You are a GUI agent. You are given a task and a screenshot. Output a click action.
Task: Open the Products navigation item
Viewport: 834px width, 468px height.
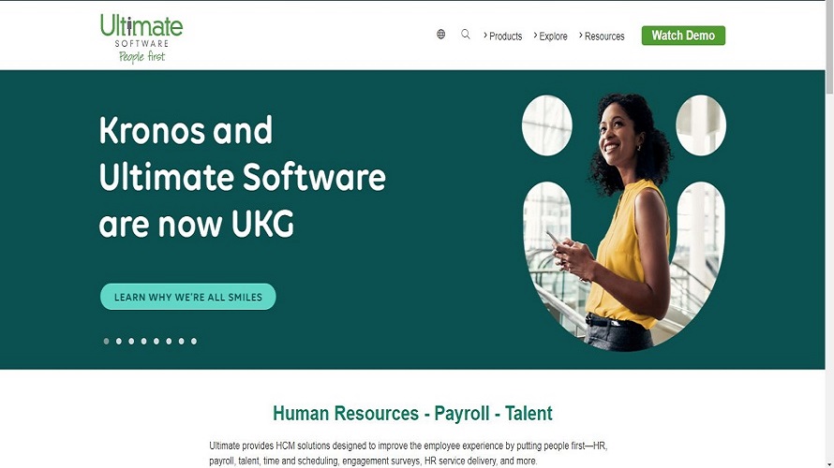click(505, 37)
